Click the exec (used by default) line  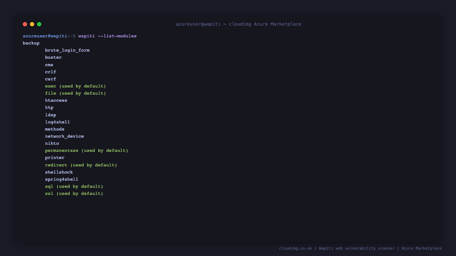[x=76, y=86]
